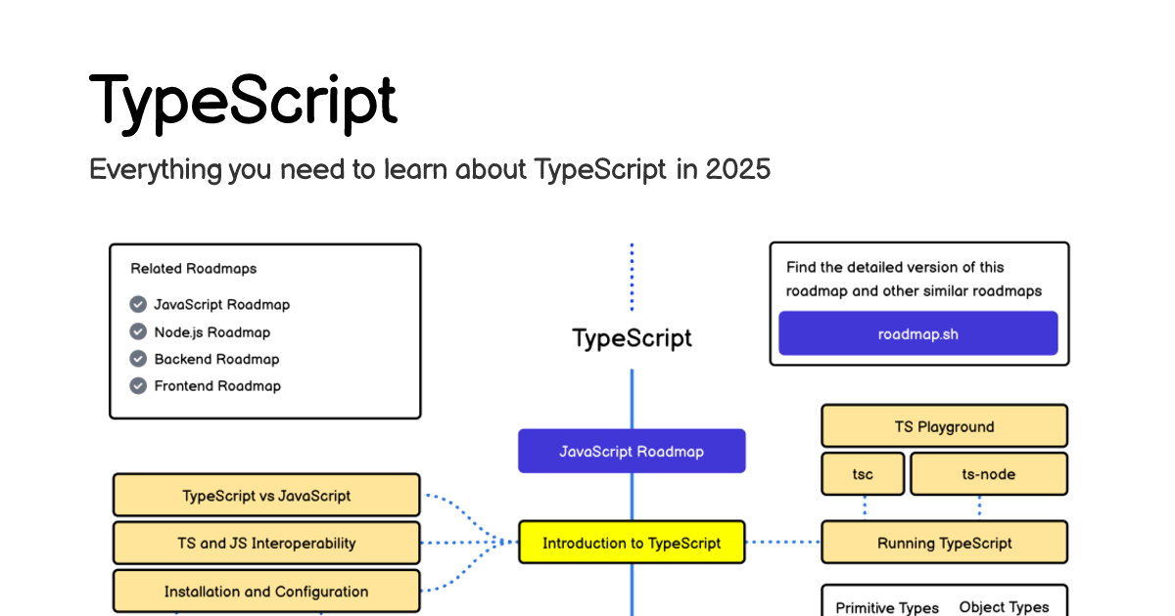Click the Node.js Roadmap list entry
The image size is (1175, 616).
tap(212, 331)
